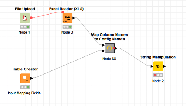Select the Excel Reader (XLS) node icon
This screenshot has height=106, width=186.
pyautogui.click(x=67, y=18)
